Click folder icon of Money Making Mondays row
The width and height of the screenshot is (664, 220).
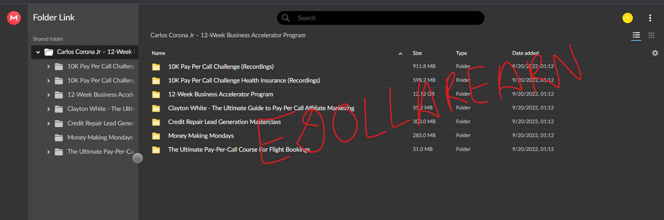pyautogui.click(x=156, y=136)
